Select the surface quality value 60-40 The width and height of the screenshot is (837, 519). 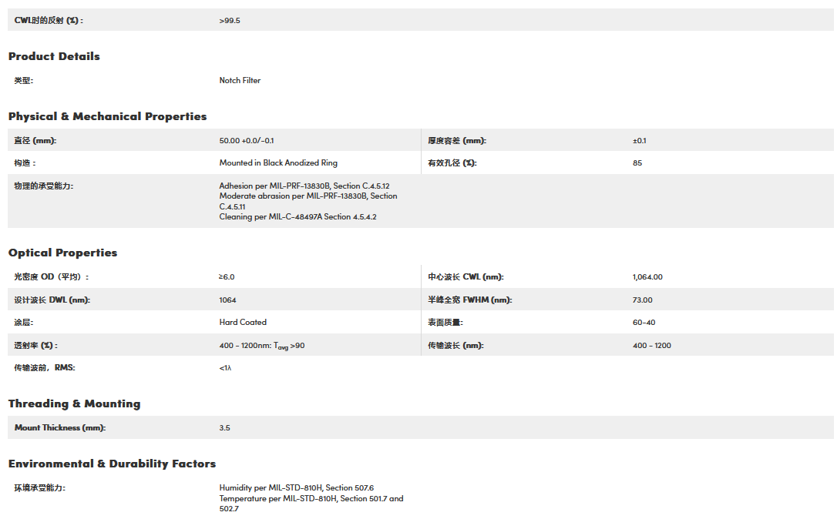(644, 322)
